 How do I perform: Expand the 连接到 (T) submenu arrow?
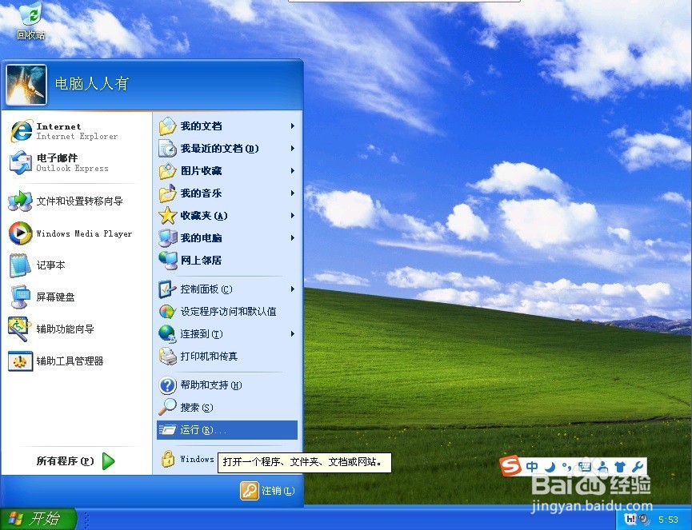(292, 334)
